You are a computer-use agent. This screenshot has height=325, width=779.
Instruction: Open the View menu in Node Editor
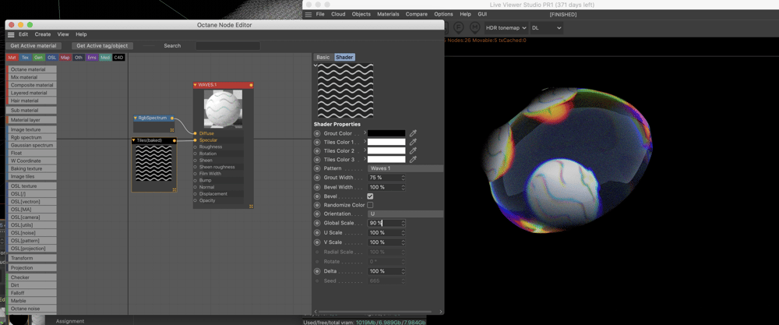click(x=63, y=34)
